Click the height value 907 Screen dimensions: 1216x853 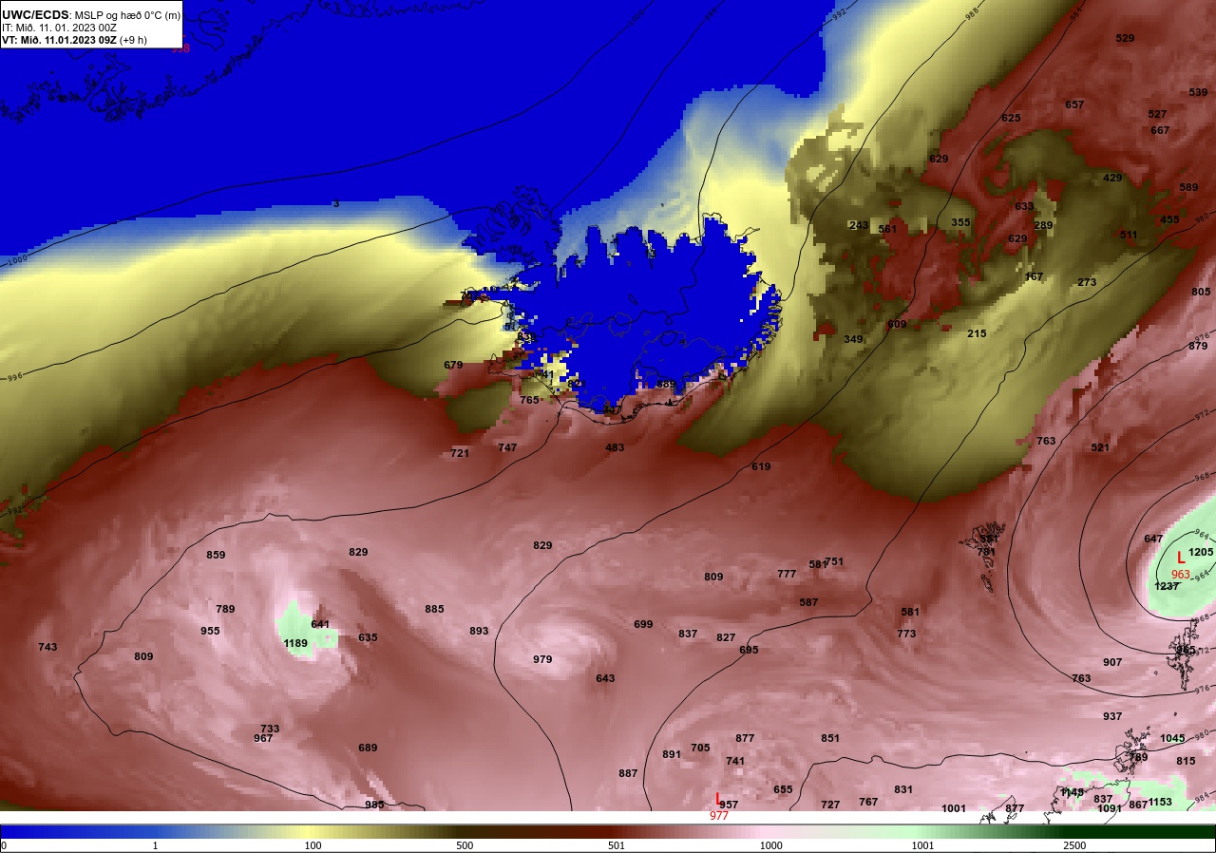click(x=1112, y=662)
